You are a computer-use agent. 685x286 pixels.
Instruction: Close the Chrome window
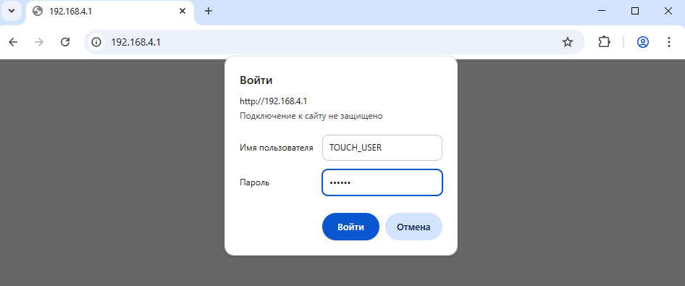(x=668, y=11)
